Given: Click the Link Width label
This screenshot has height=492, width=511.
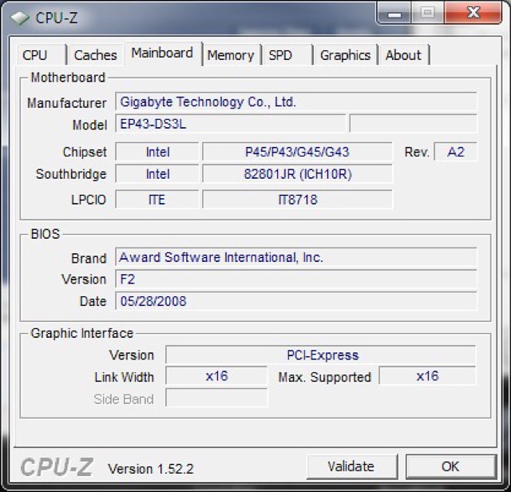Looking at the screenshot, I should 124,377.
